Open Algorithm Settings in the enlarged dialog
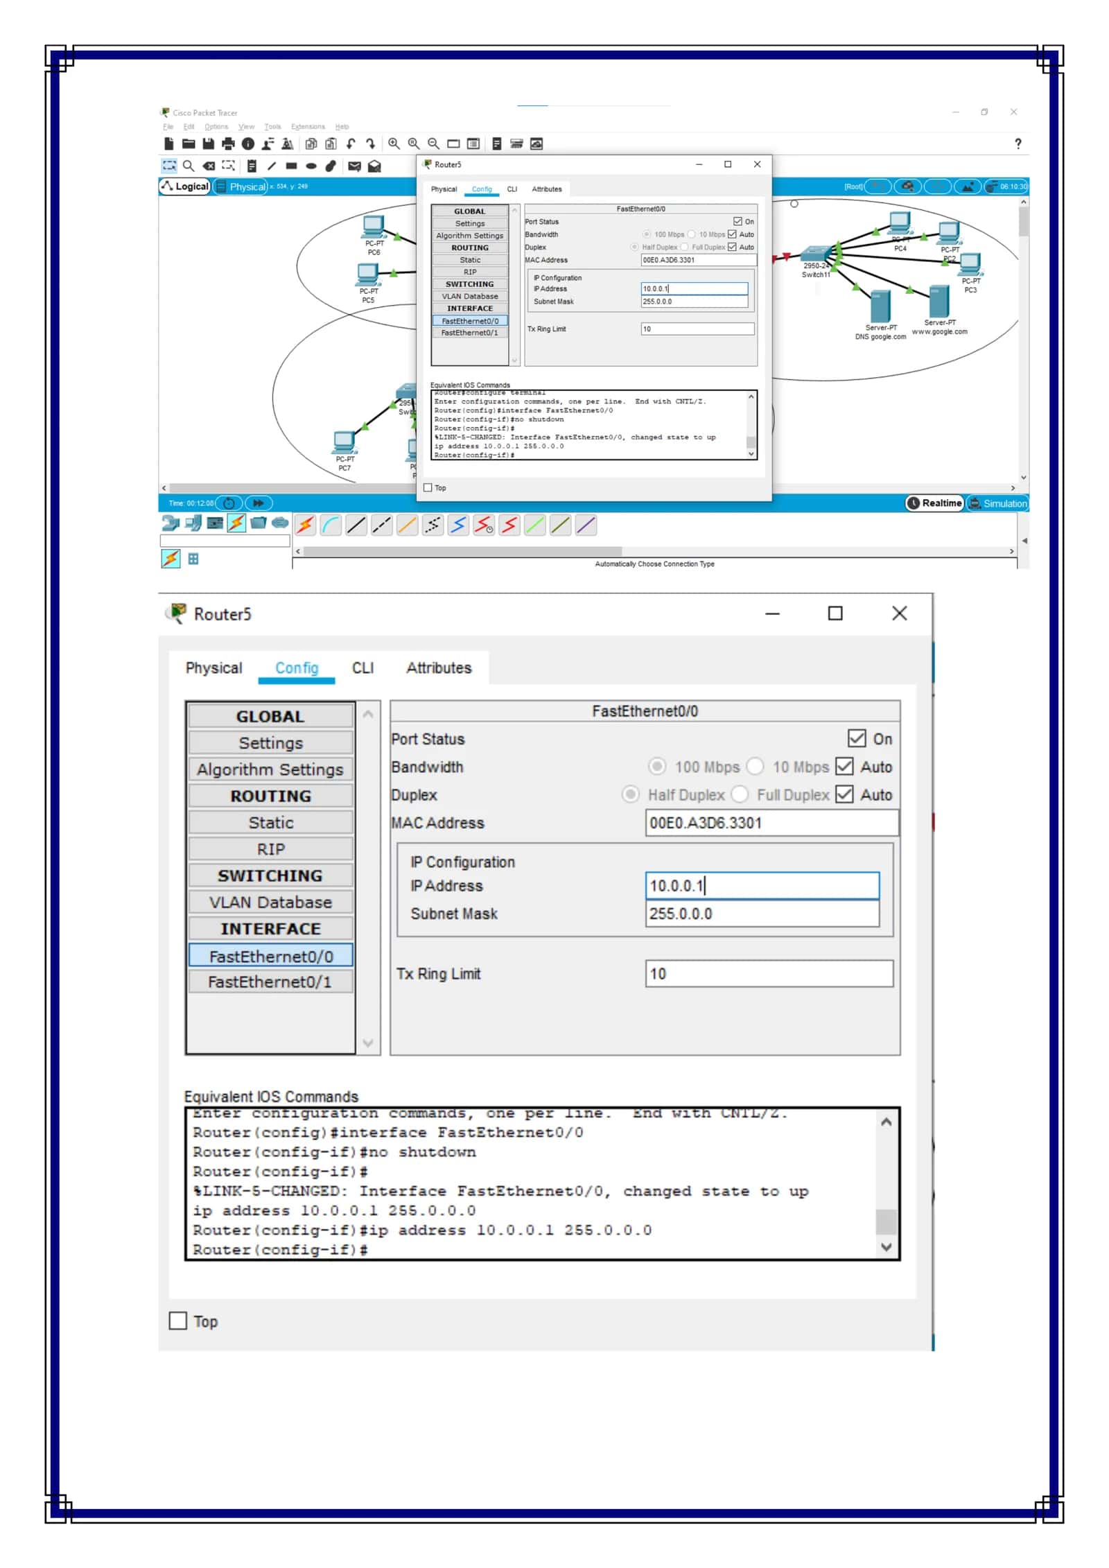The height and width of the screenshot is (1568, 1109). coord(270,769)
